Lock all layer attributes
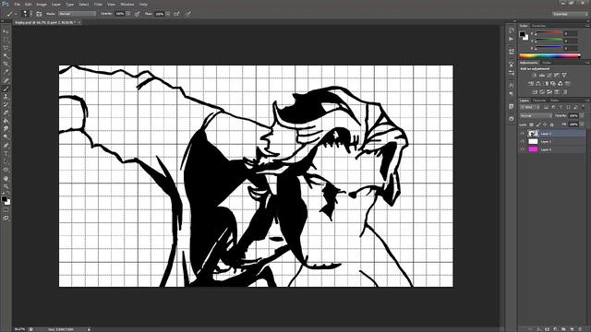The width and height of the screenshot is (591, 332). [552, 125]
